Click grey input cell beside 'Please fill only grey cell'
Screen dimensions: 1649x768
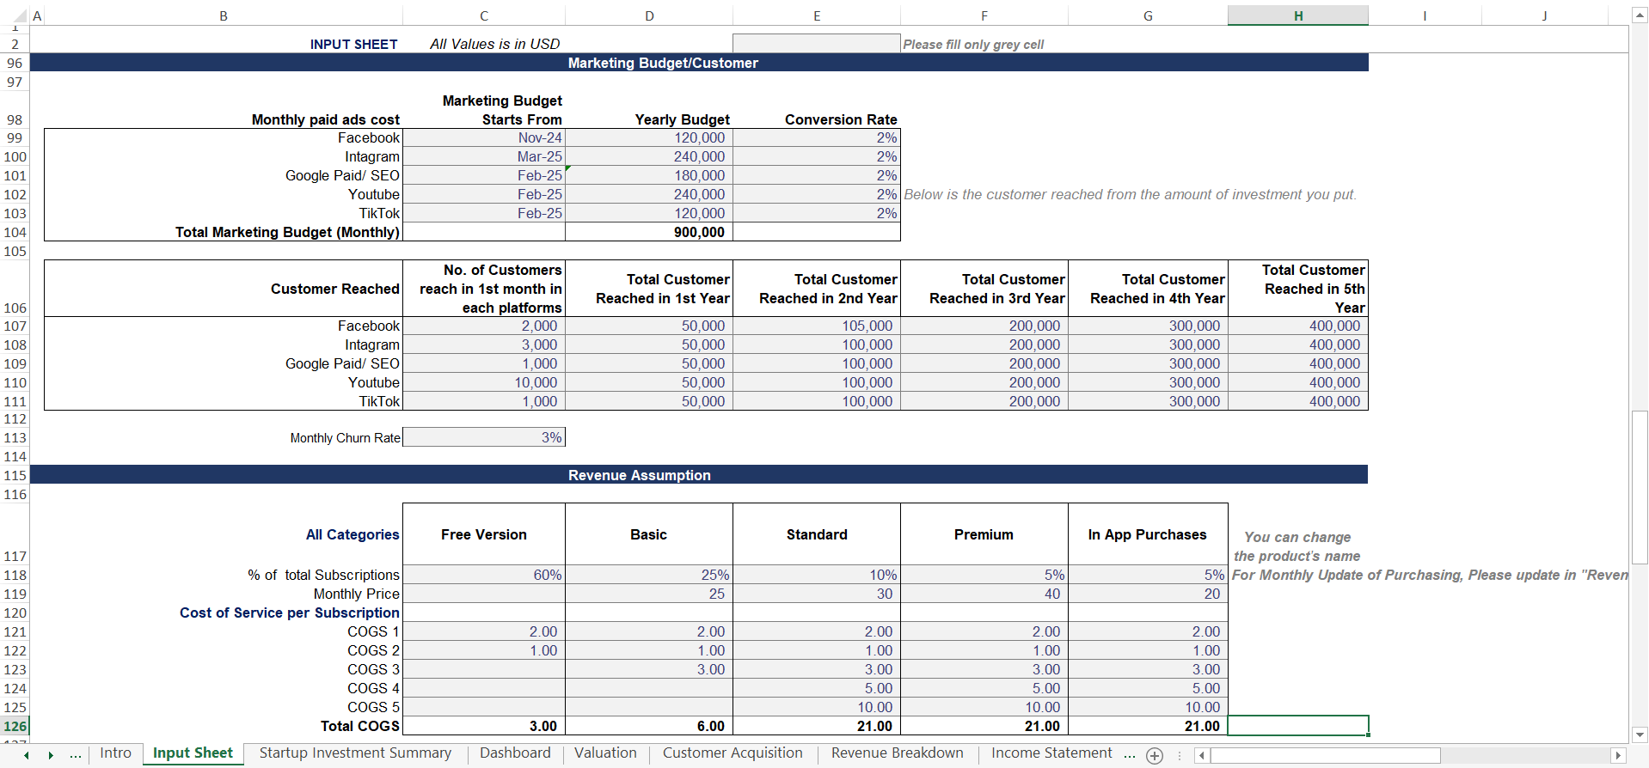(817, 44)
